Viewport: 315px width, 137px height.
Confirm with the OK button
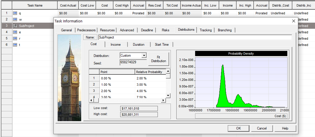[x=238, y=128]
